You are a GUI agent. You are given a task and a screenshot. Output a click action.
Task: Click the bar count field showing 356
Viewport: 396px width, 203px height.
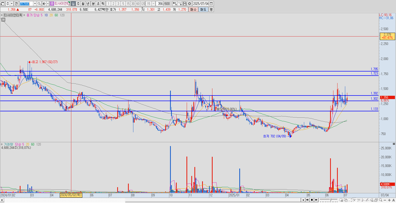(160, 4)
